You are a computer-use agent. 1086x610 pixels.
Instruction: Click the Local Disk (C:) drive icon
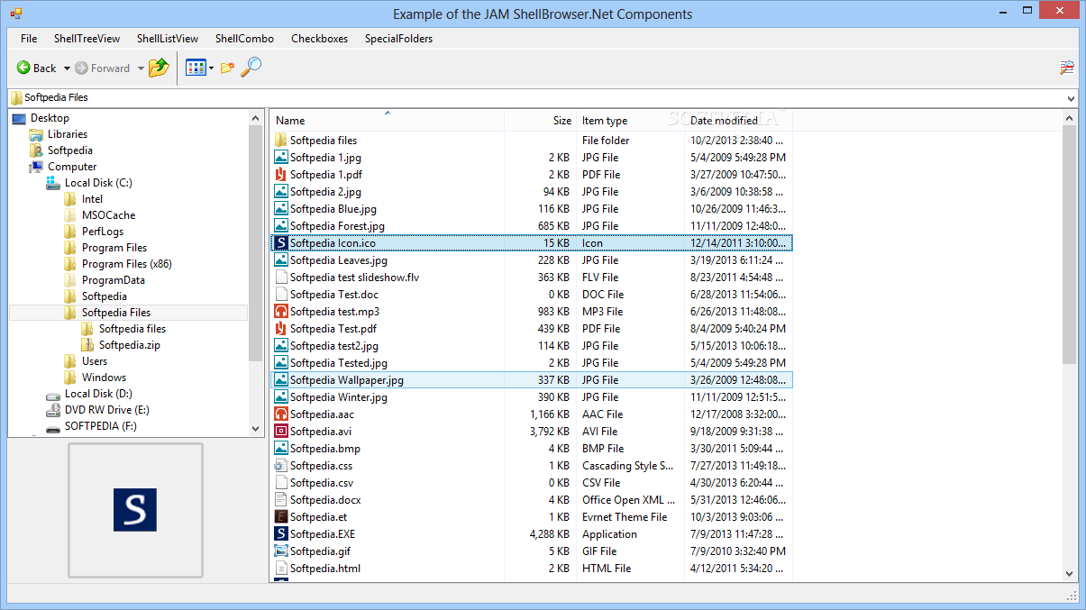(x=53, y=183)
